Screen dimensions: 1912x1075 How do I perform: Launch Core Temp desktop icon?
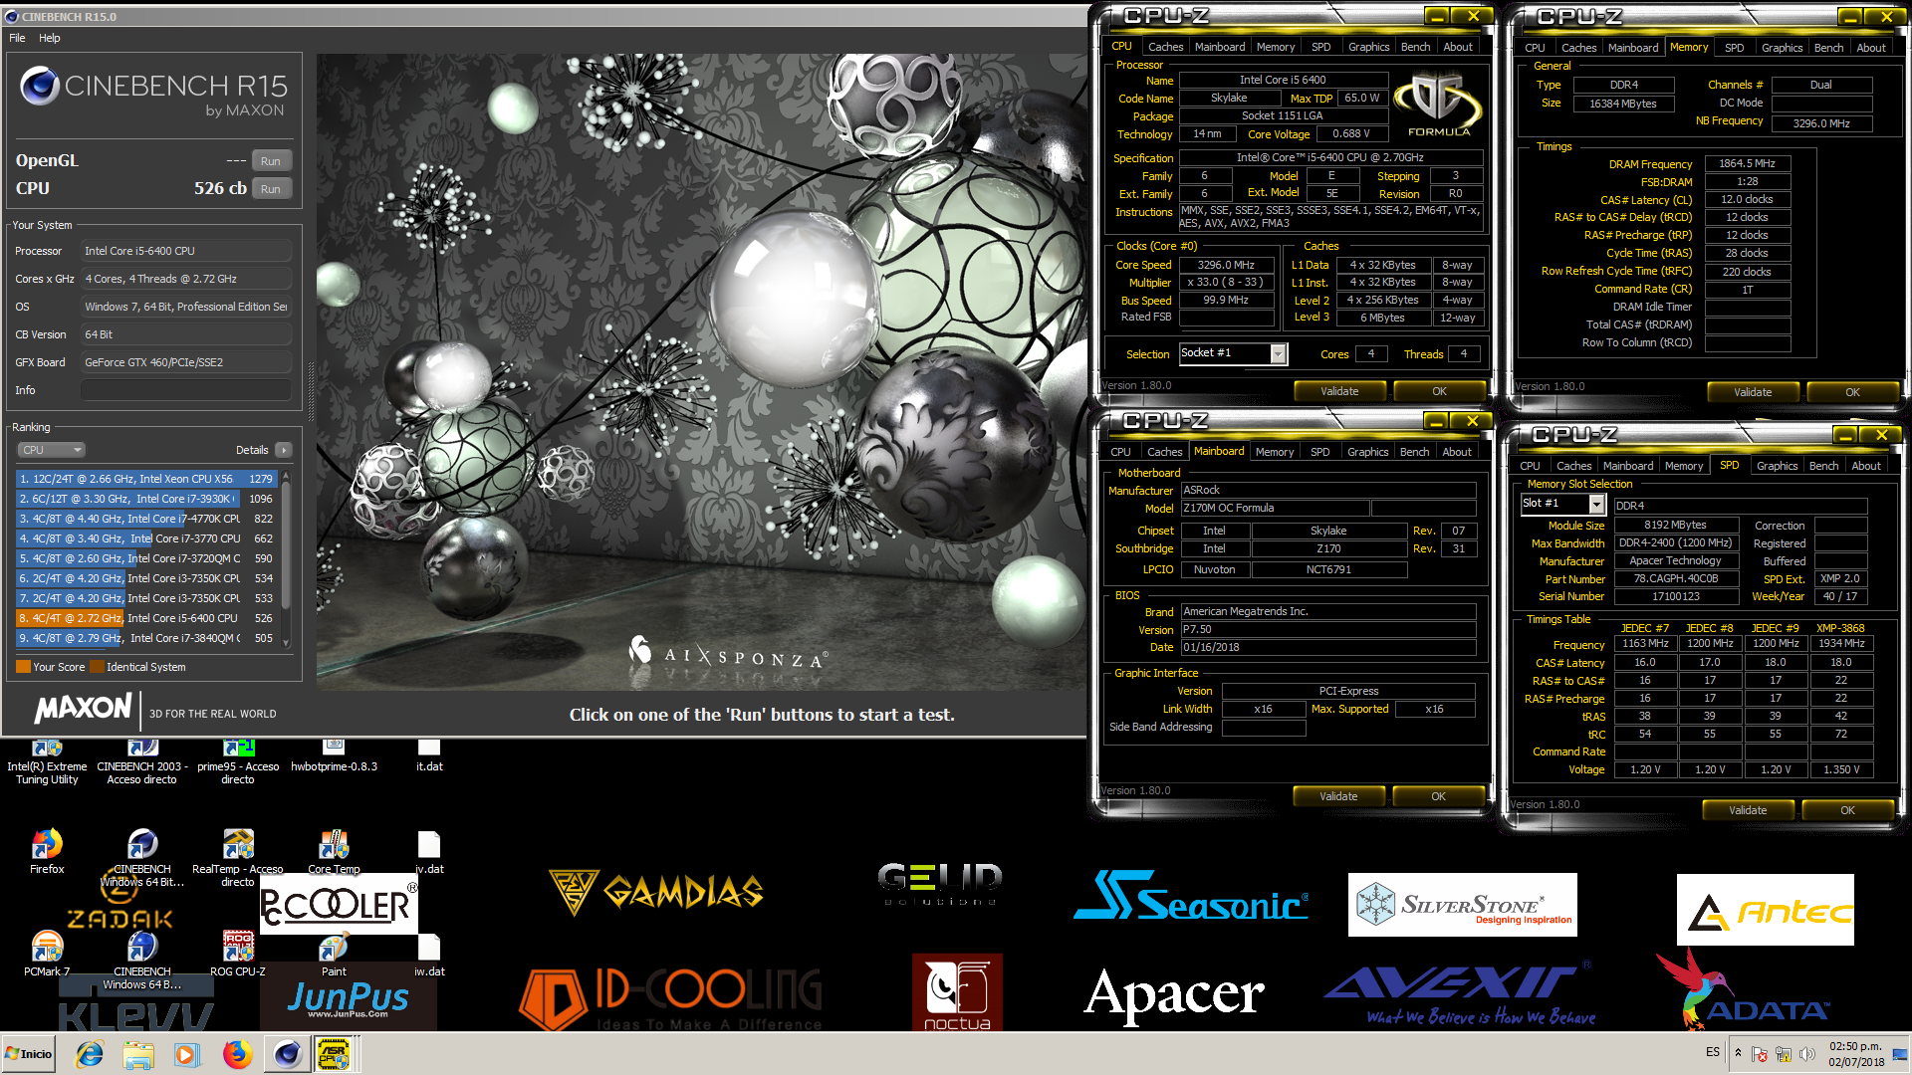tap(334, 852)
